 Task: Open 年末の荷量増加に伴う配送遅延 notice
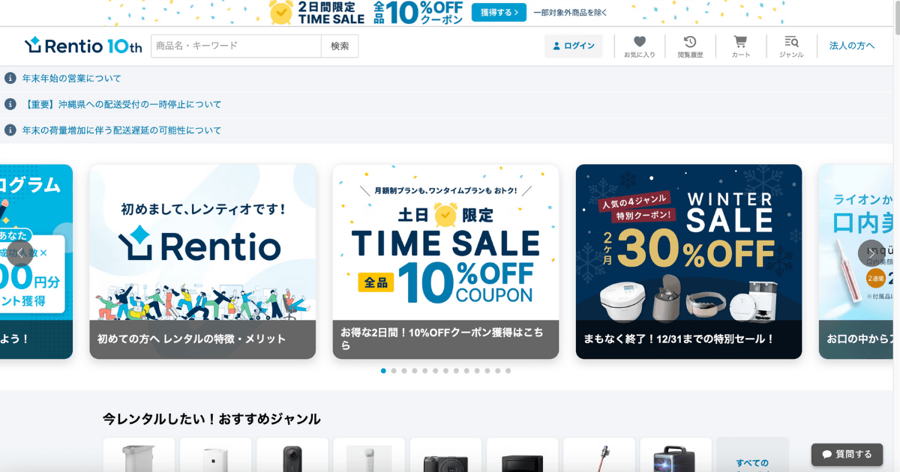121,130
